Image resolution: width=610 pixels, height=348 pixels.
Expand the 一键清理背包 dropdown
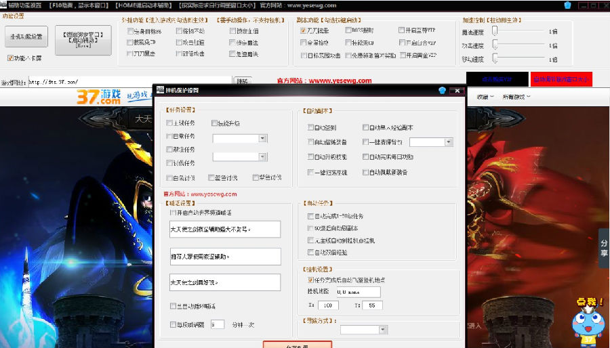[448, 142]
